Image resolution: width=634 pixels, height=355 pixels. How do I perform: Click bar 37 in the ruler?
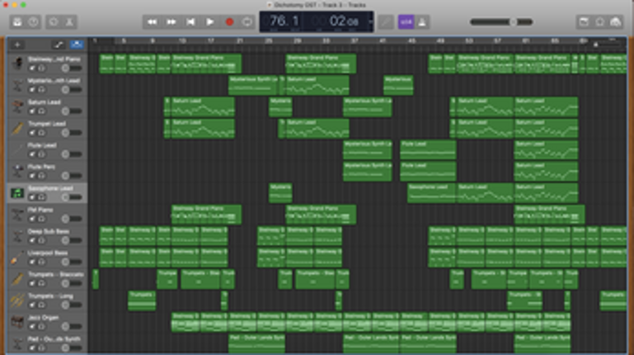(355, 41)
